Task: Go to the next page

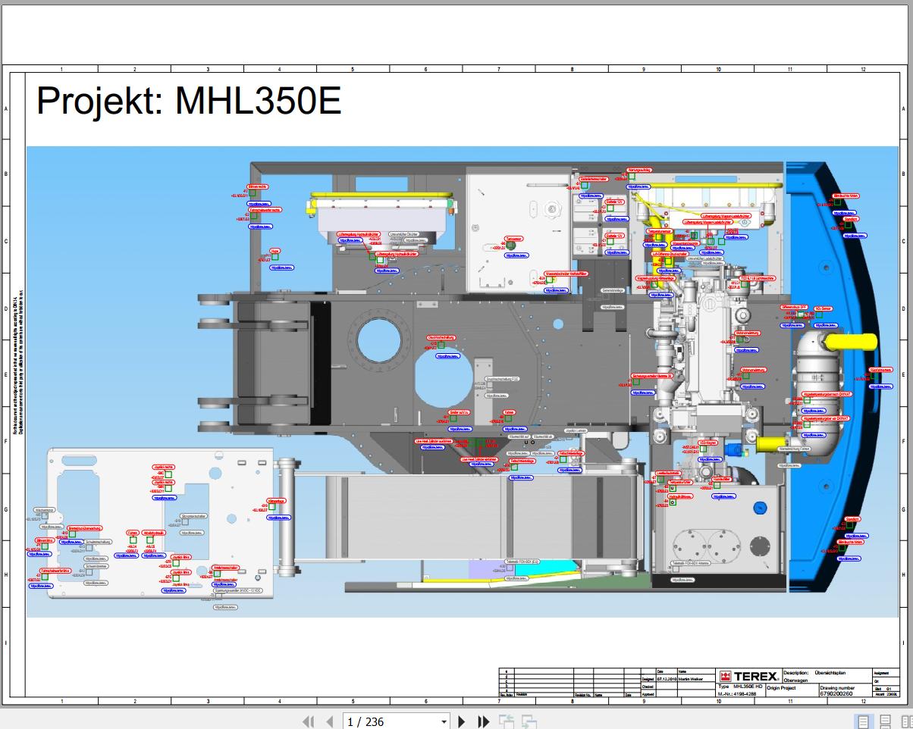Action: tap(462, 721)
